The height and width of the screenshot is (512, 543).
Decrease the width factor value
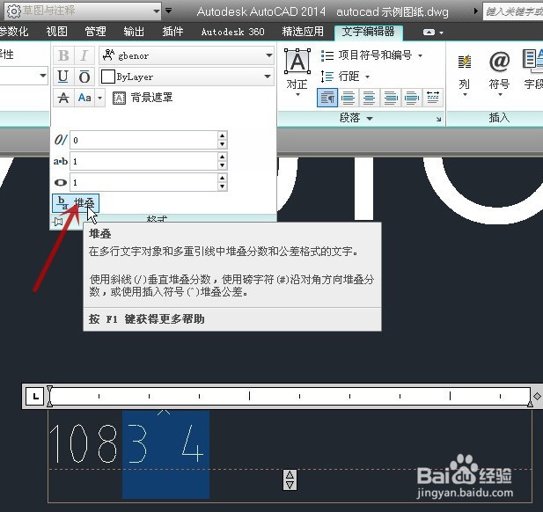tap(223, 187)
